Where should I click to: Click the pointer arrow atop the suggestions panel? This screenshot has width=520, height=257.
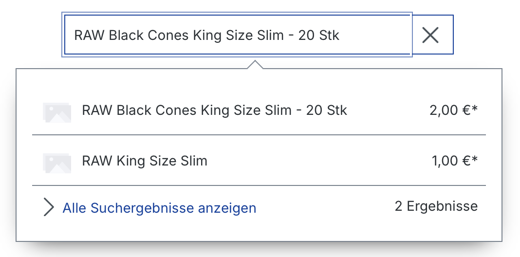(x=255, y=64)
